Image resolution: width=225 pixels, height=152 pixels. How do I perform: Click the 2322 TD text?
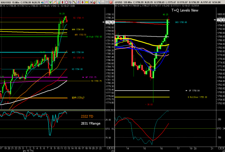(x=87, y=116)
